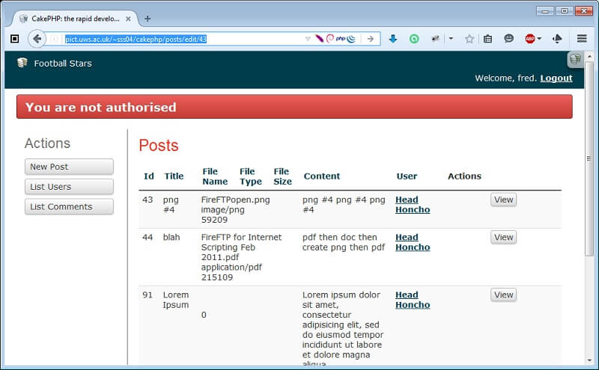Click the php icon in address bar

pyautogui.click(x=341, y=39)
